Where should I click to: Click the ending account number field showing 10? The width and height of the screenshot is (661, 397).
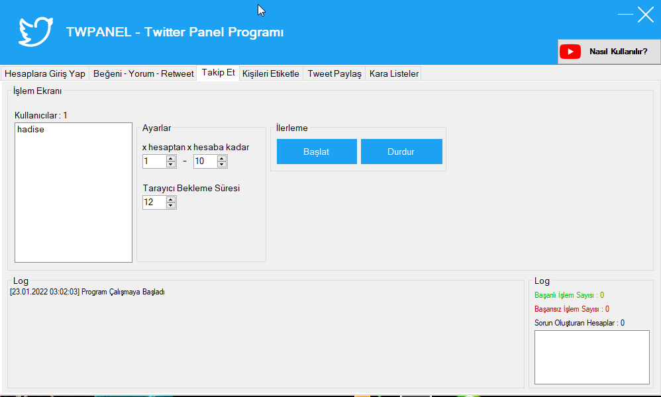(x=205, y=161)
